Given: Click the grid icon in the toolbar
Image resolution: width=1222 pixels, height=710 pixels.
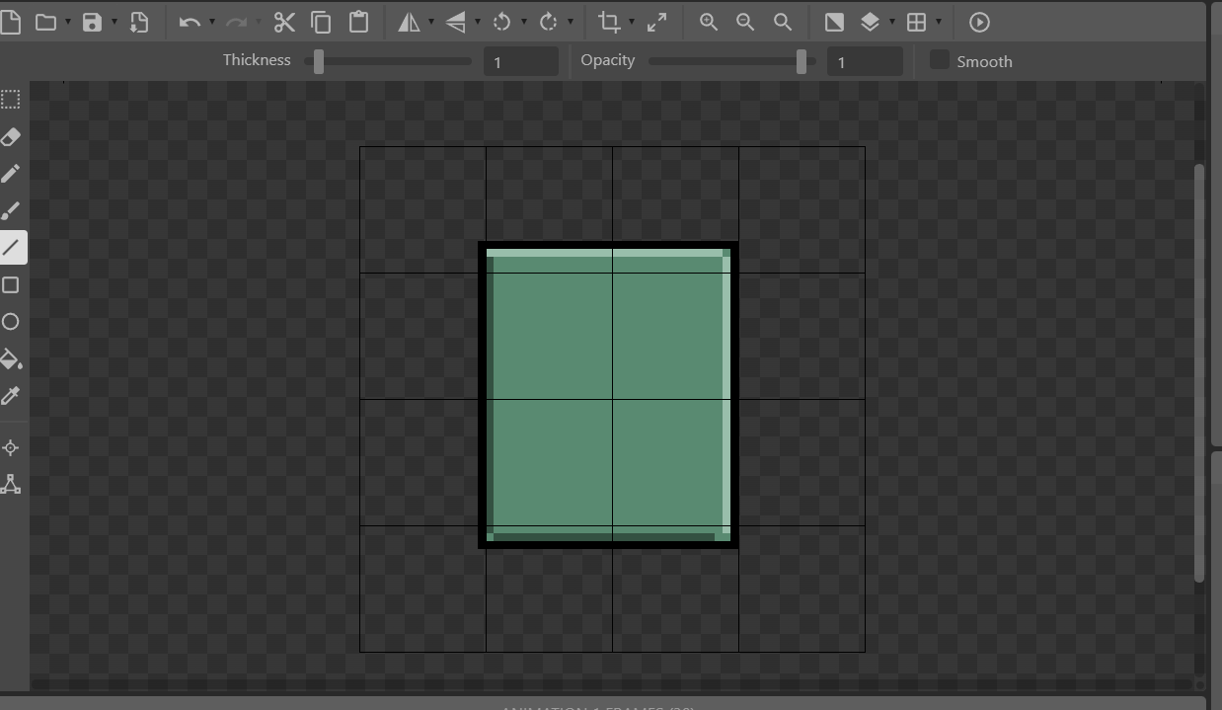Looking at the screenshot, I should click(916, 22).
